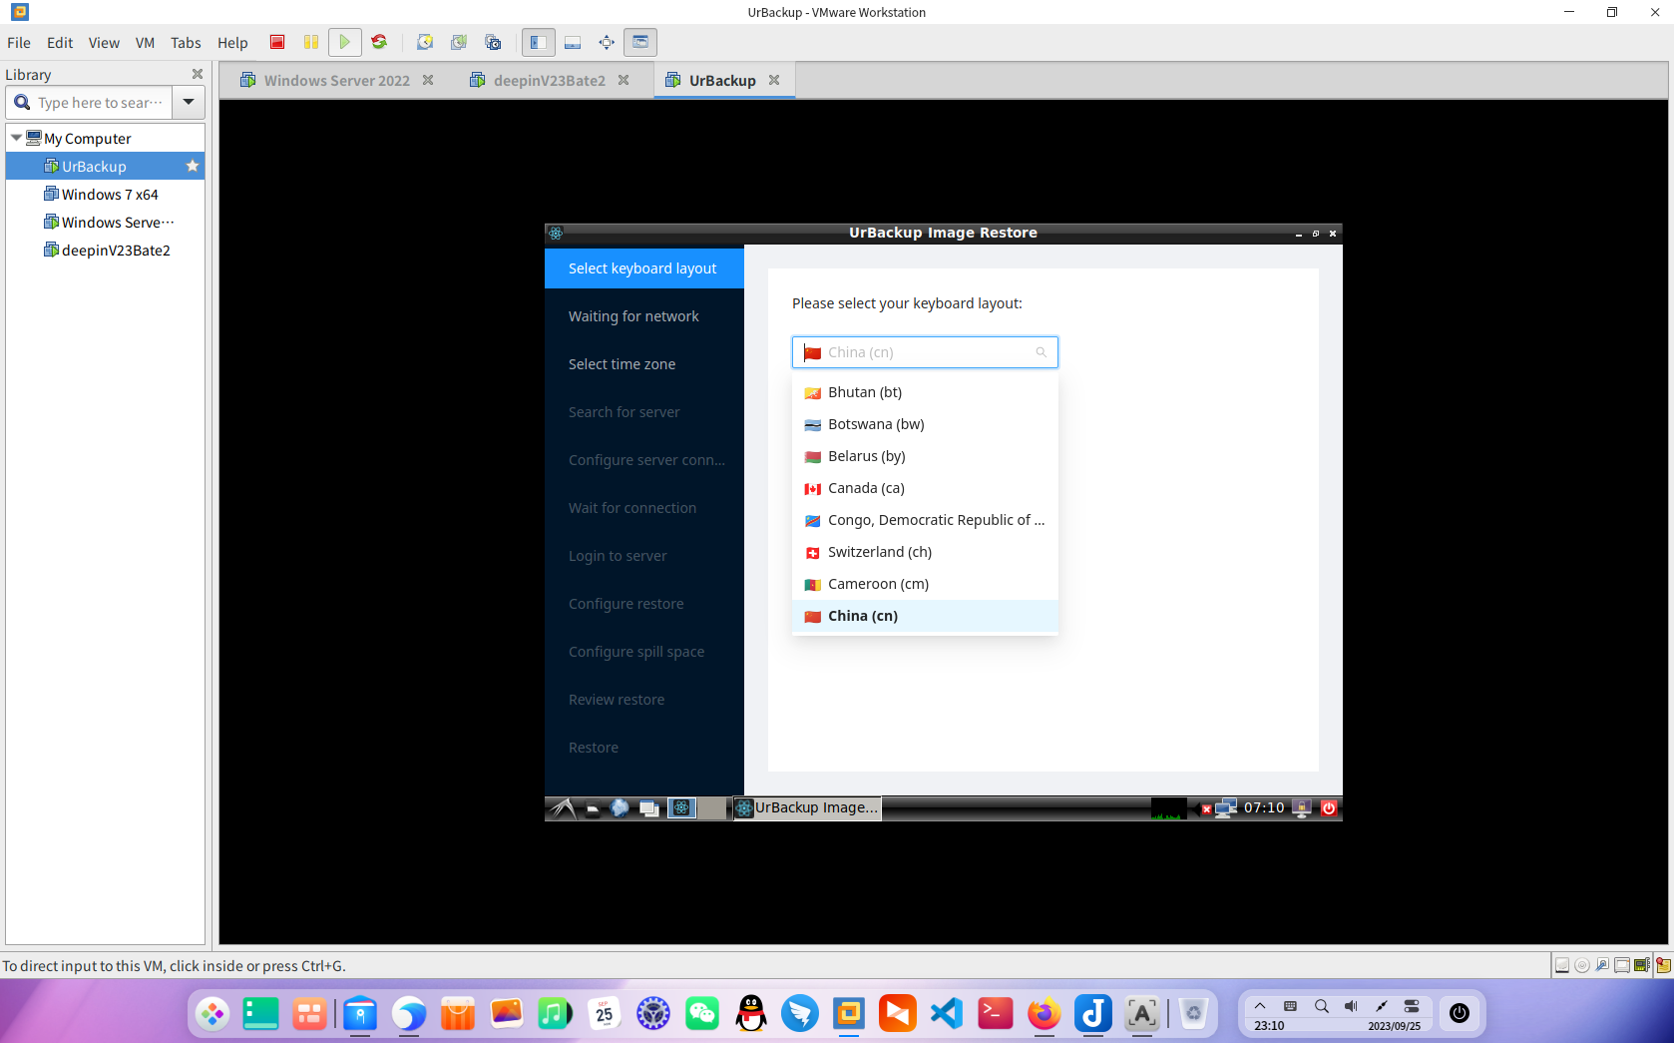The height and width of the screenshot is (1043, 1674).
Task: Close the UrBackup tab
Action: tap(774, 80)
